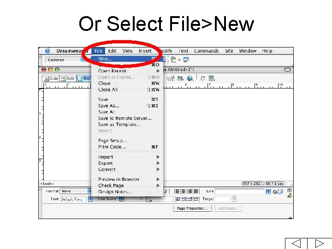Click the Unordered List icon
Viewport: 332px width, 249px height.
pyautogui.click(x=178, y=199)
